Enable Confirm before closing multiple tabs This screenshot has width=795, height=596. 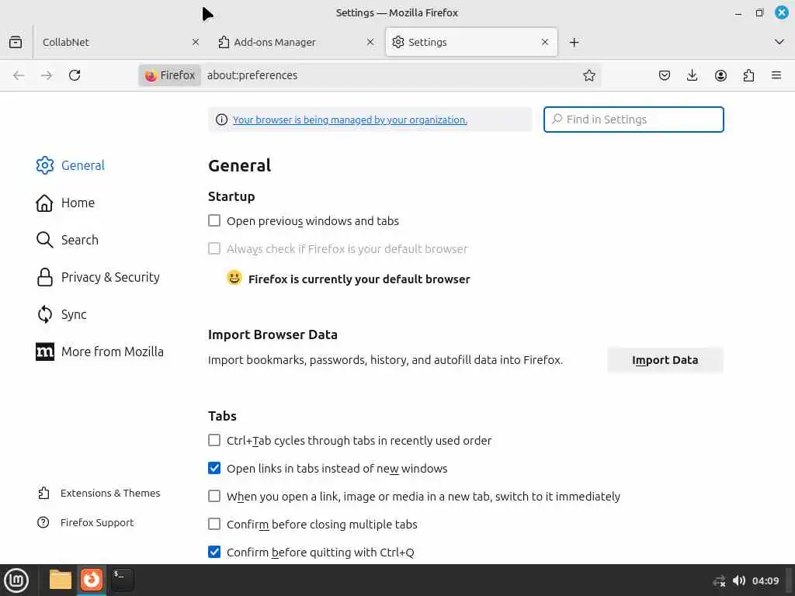214,525
